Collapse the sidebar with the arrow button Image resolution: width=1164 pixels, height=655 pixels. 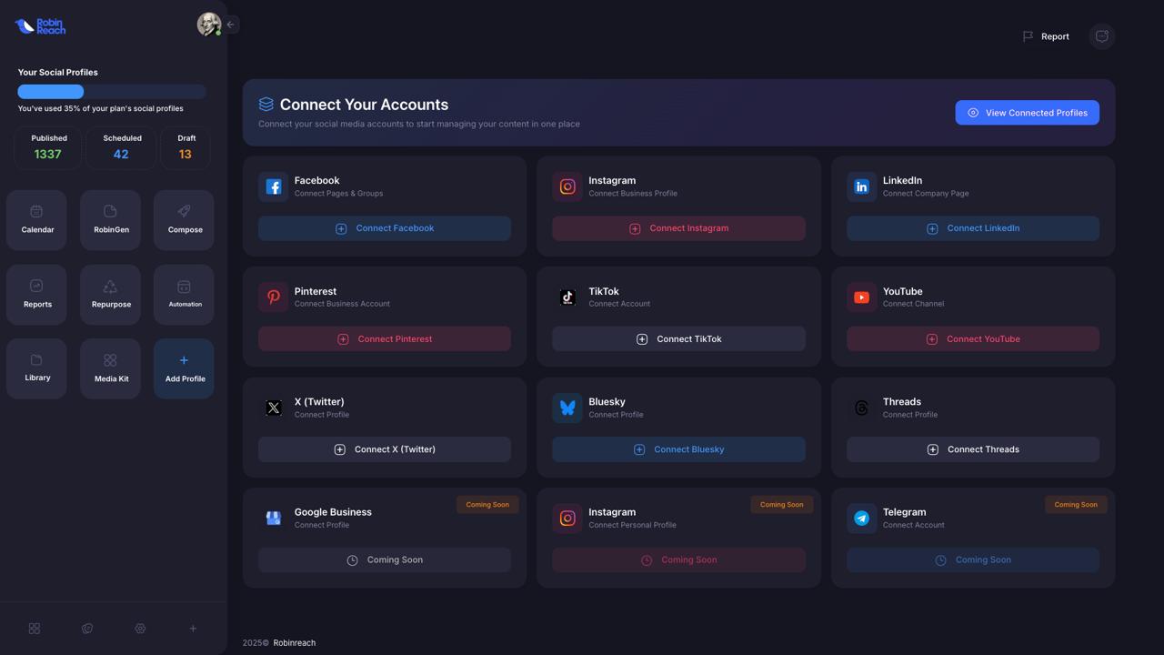(231, 25)
